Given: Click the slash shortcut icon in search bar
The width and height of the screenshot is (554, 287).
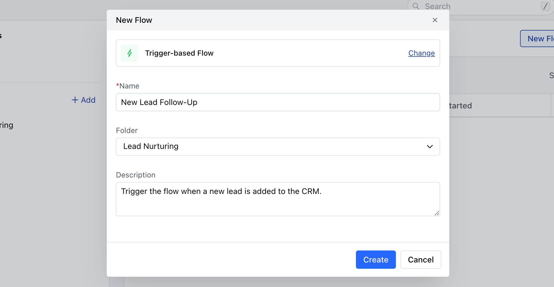Looking at the screenshot, I should tap(545, 6).
